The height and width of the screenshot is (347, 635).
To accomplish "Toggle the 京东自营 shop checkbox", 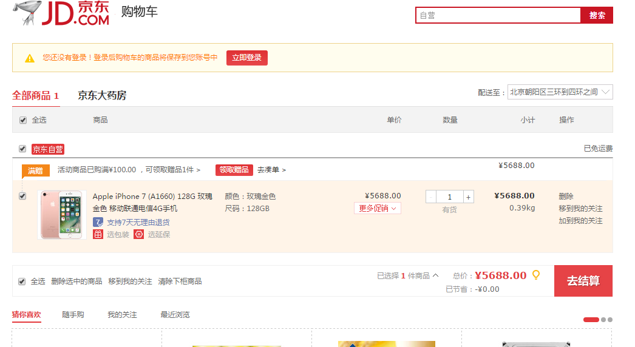I will 22,149.
